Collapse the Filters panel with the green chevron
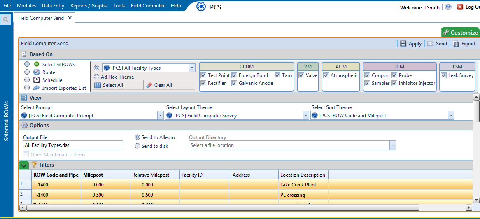Screen dimensions: 480x219 pyautogui.click(x=24, y=165)
